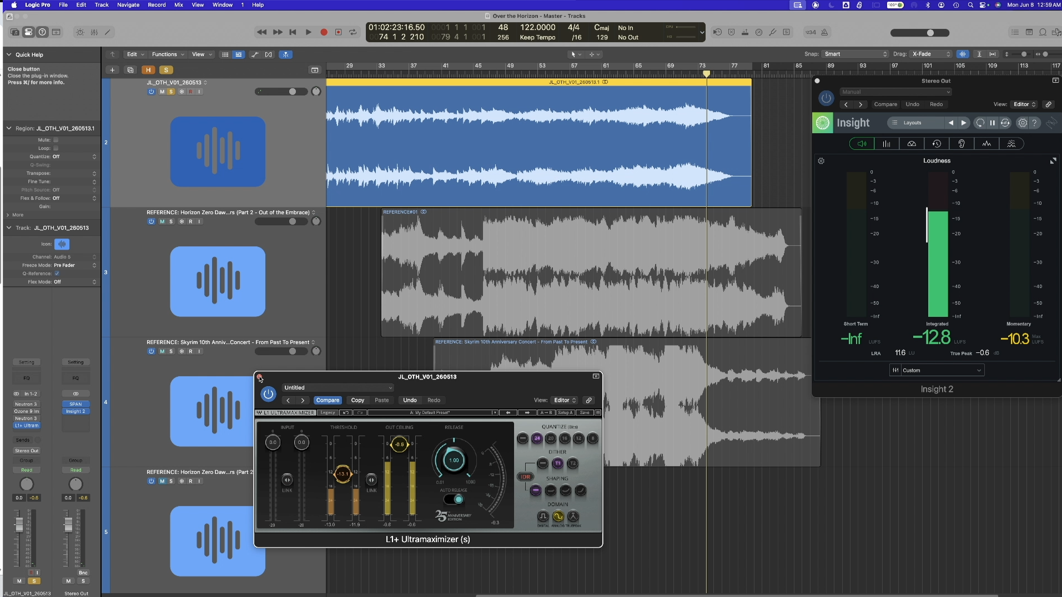Open the Help menu

click(x=258, y=4)
